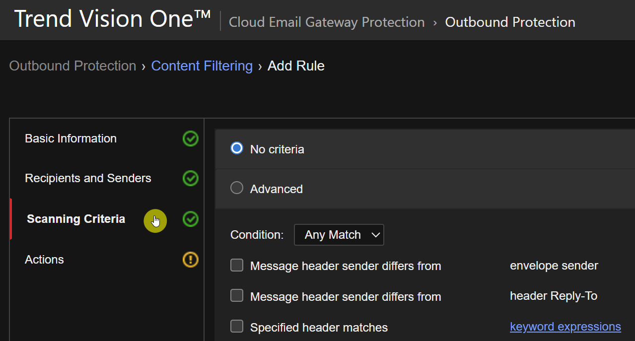The height and width of the screenshot is (341, 635).
Task: Click the Trend Vision One title
Action: click(113, 19)
